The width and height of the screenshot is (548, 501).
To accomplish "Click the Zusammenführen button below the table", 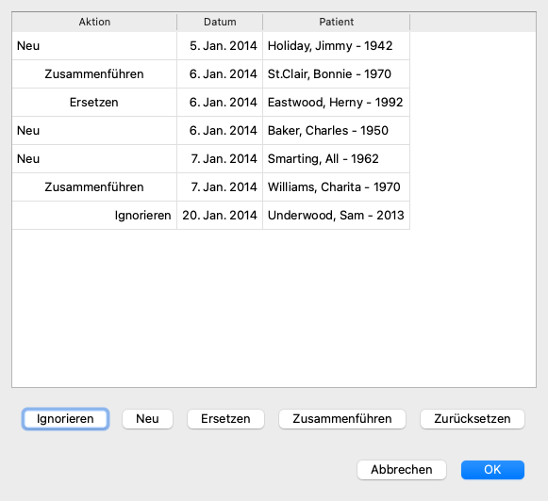I will coord(342,419).
